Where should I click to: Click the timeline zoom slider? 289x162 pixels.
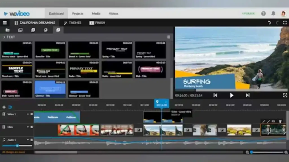pos(267,152)
